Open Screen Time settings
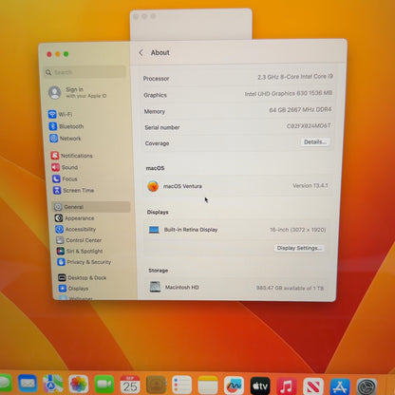This screenshot has height=395, width=395. (x=73, y=190)
